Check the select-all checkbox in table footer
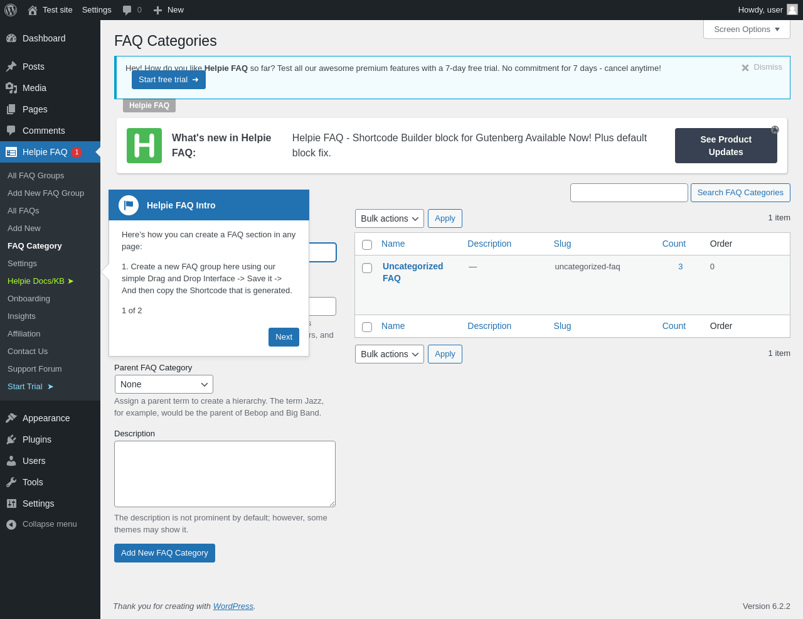Viewport: 803px width, 619px height. tap(367, 326)
